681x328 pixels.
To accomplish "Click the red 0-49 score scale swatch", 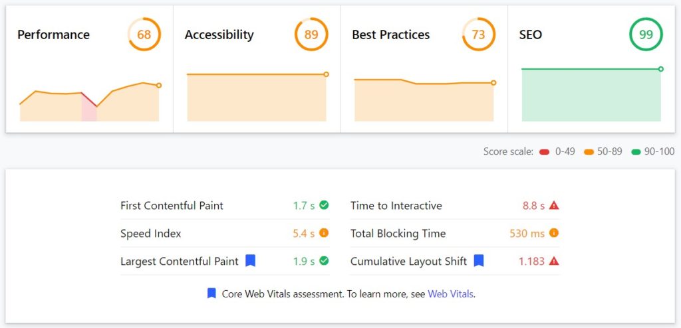I will click(x=545, y=152).
